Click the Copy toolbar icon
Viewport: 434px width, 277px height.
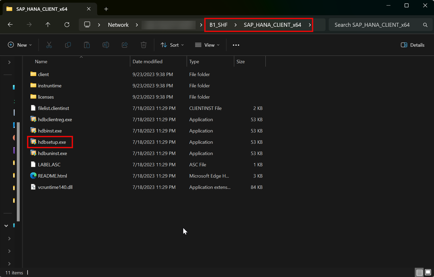click(68, 45)
